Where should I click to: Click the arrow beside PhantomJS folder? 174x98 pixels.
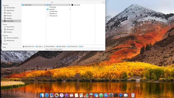point(45,5)
